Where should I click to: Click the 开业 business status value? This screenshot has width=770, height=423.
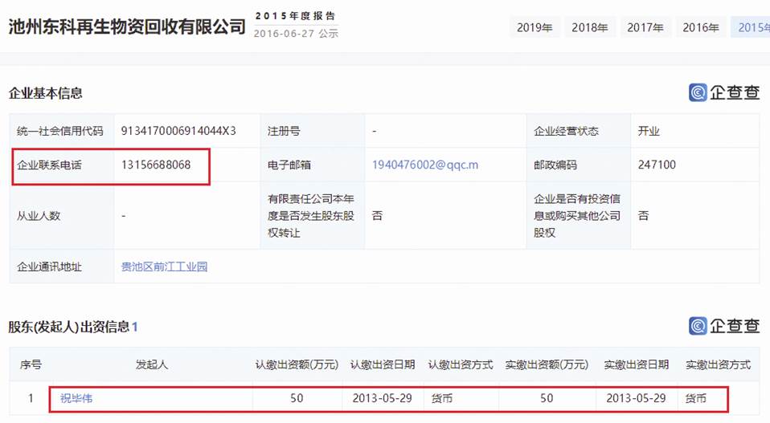pyautogui.click(x=649, y=131)
